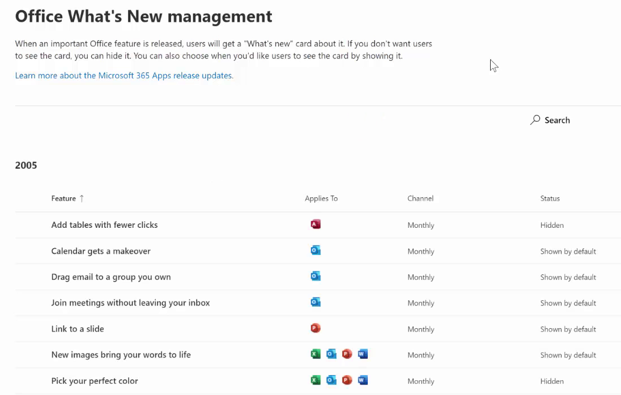This screenshot has width=621, height=395.
Task: Click Monthly channel in Drag email row
Action: click(x=420, y=277)
